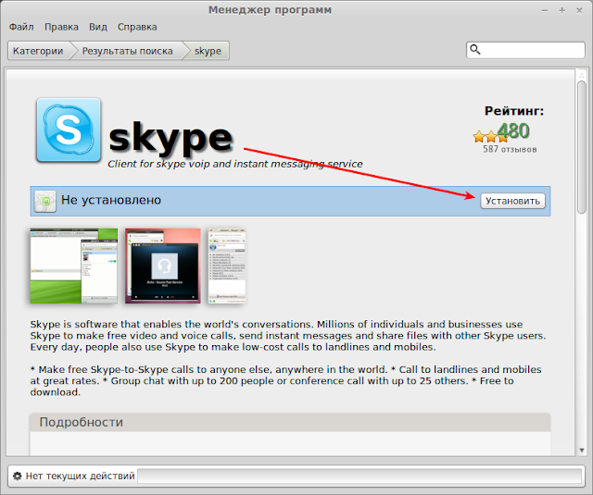Open the Справка menu
Screen dimensions: 593x495
[x=137, y=27]
